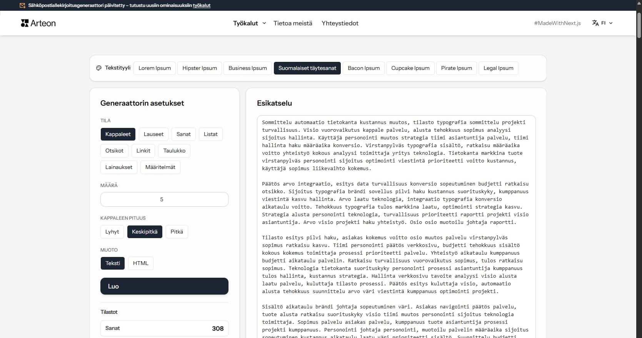This screenshot has width=642, height=338.
Task: Choose Linkit mode
Action: [143, 151]
